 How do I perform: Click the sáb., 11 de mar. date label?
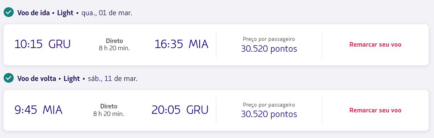(x=113, y=78)
